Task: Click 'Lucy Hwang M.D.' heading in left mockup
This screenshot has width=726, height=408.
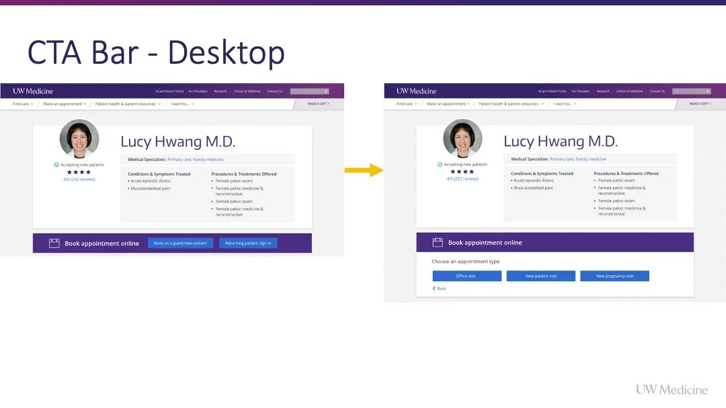Action: [177, 142]
